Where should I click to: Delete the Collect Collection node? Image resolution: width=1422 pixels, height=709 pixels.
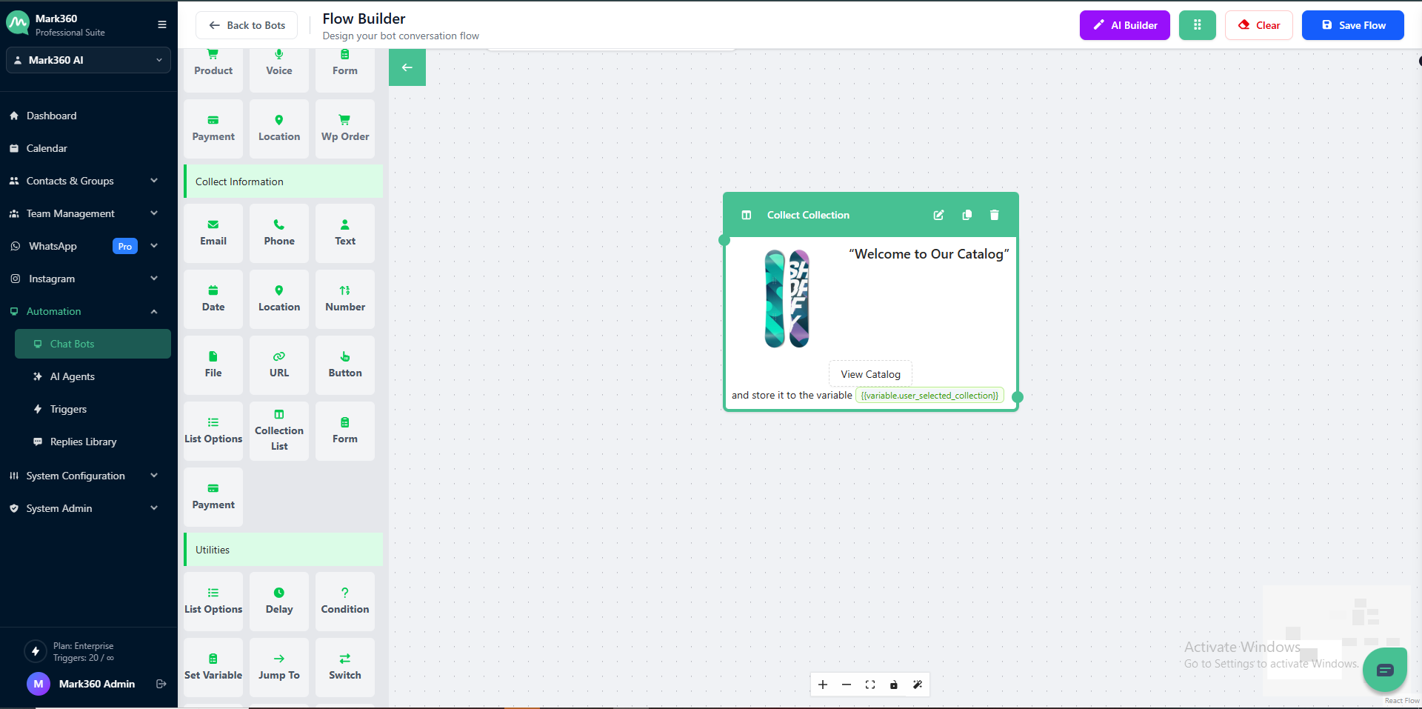tap(994, 215)
